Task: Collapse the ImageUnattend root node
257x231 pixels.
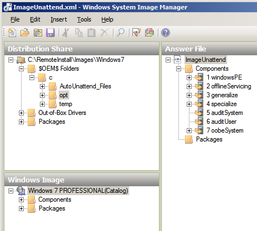Action: click(168, 60)
